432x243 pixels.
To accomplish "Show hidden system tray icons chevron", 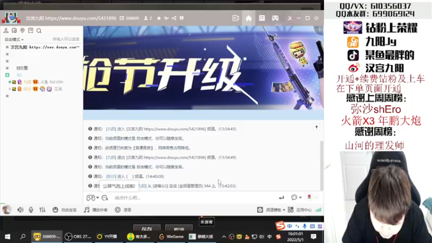I will click(224, 237).
